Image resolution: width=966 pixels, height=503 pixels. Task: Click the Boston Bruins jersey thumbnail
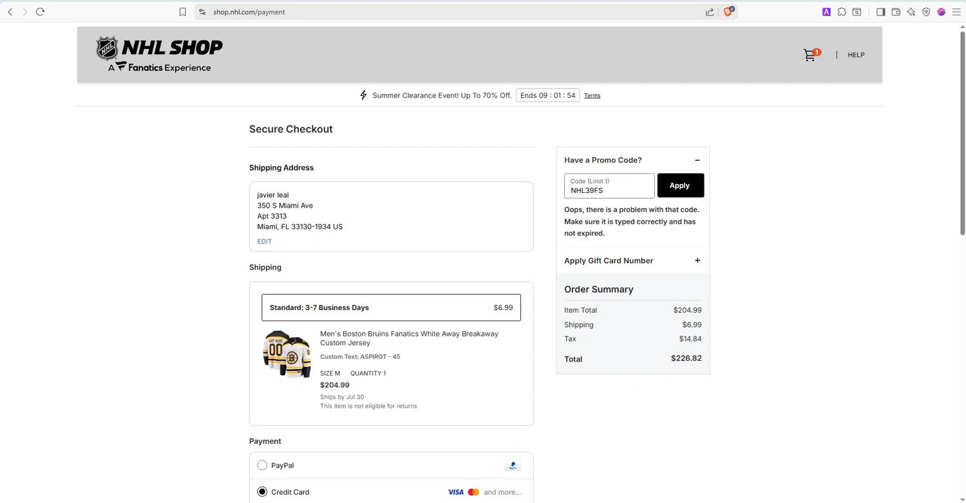pos(287,354)
